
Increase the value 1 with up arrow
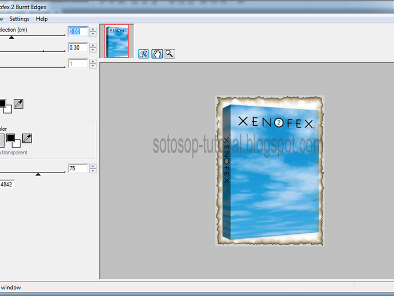[93, 61]
